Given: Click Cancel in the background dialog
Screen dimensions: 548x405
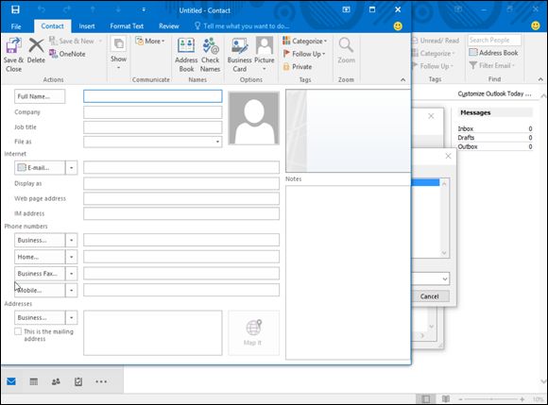Looking at the screenshot, I should tap(430, 296).
